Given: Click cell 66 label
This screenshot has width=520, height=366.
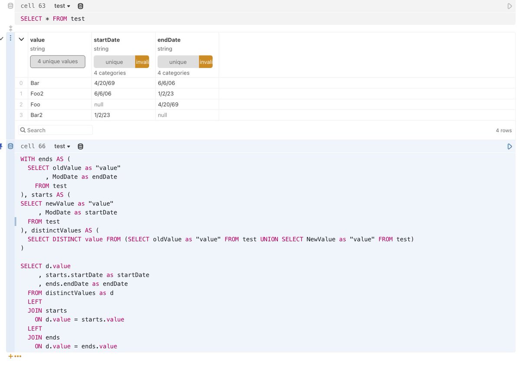Looking at the screenshot, I should click(x=33, y=146).
